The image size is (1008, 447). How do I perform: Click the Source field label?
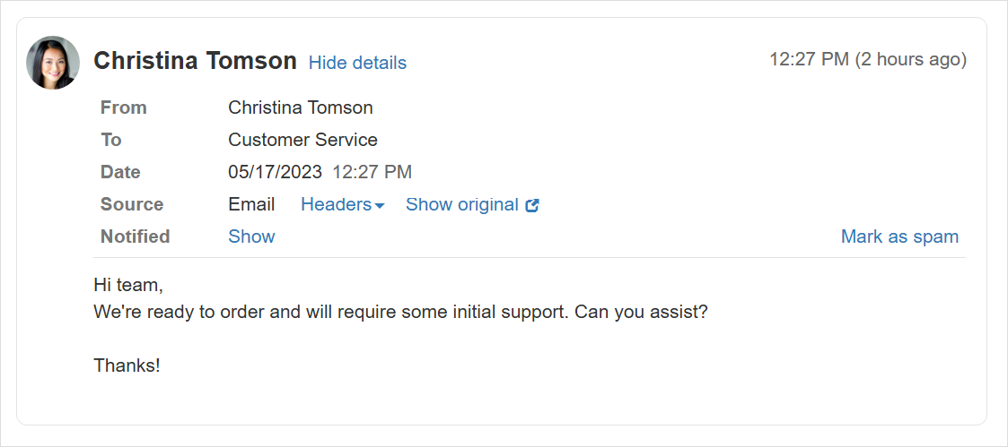(132, 204)
